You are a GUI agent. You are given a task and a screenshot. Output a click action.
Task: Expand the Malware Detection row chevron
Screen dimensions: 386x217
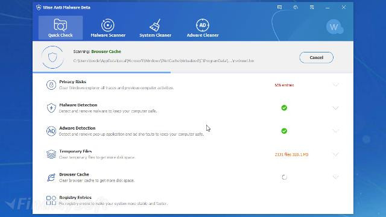[335, 108]
